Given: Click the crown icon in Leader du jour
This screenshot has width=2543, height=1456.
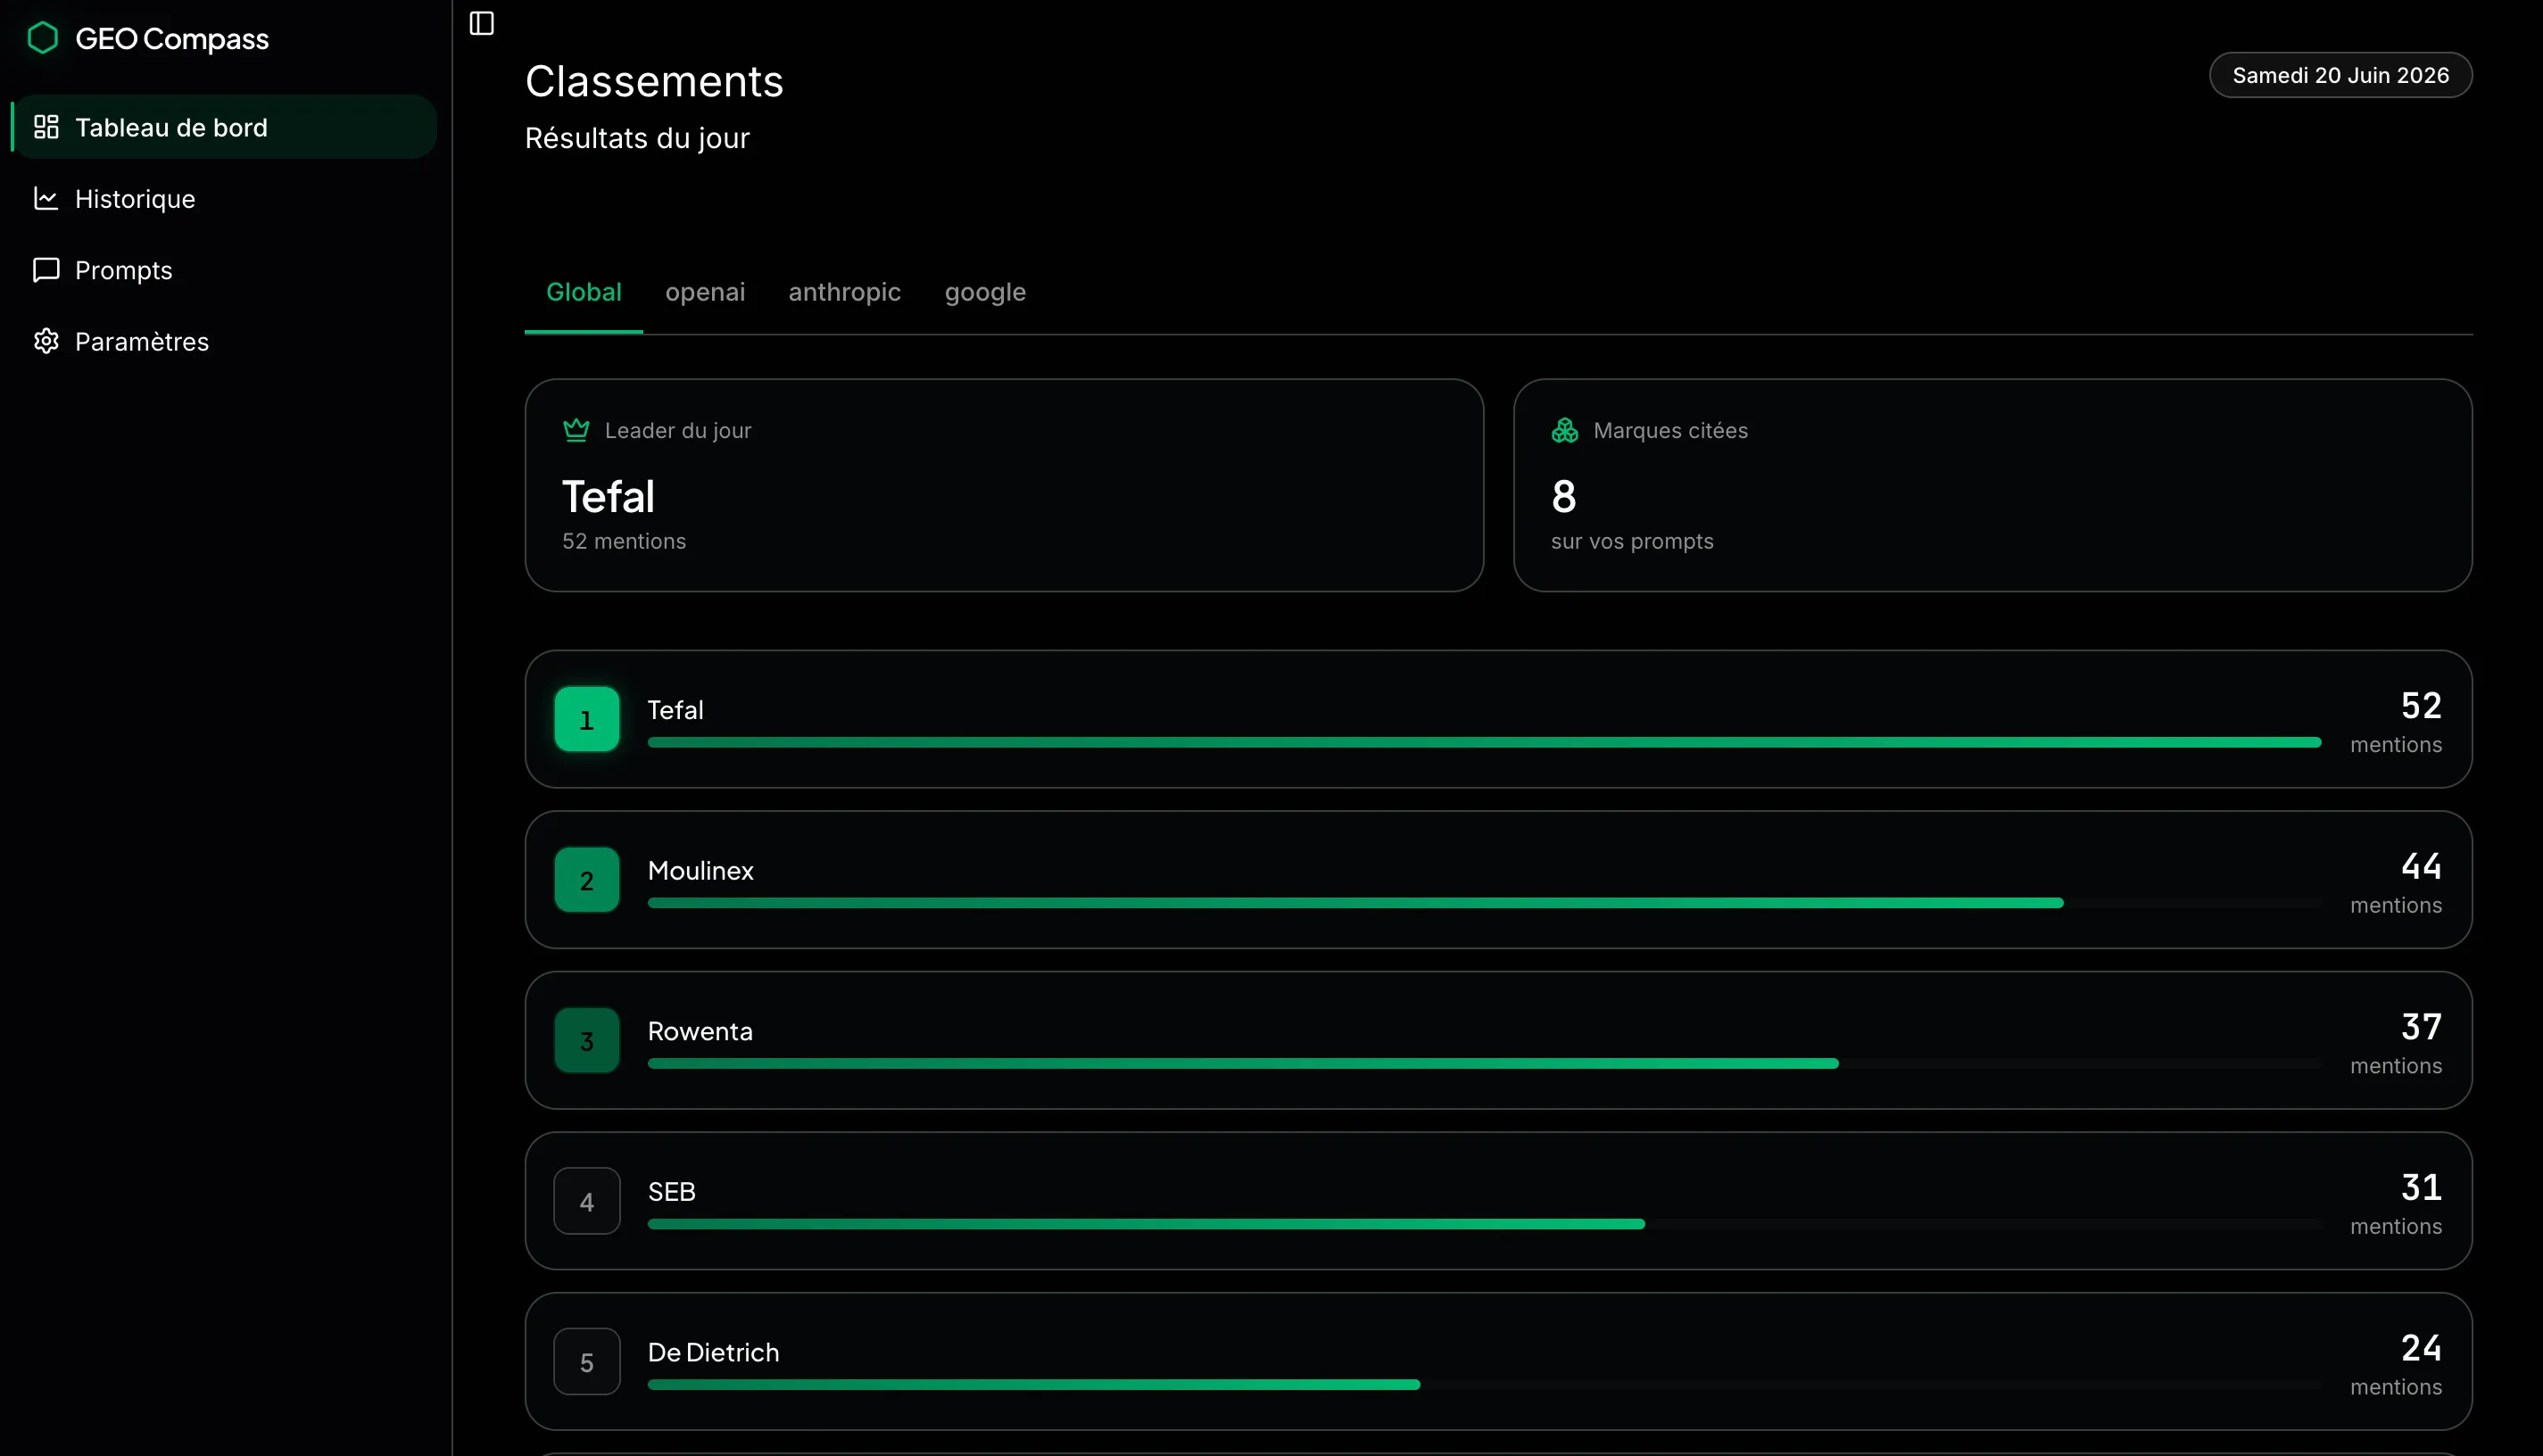Looking at the screenshot, I should pyautogui.click(x=576, y=430).
